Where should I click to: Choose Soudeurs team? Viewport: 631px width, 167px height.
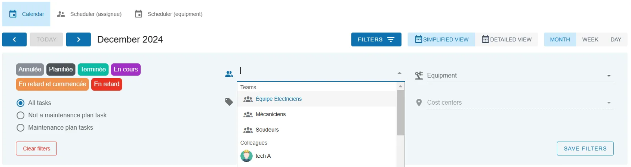[317, 130]
